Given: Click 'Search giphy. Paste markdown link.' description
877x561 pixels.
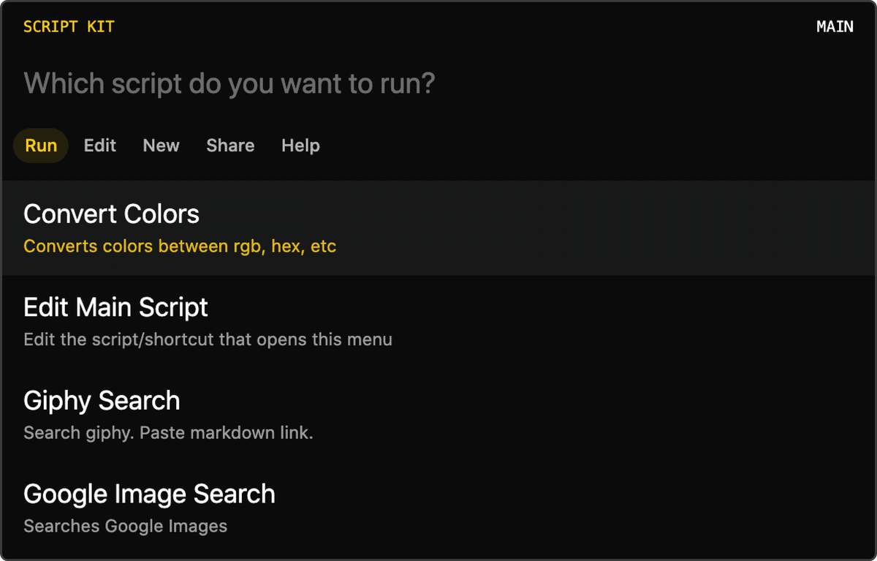Looking at the screenshot, I should point(168,433).
